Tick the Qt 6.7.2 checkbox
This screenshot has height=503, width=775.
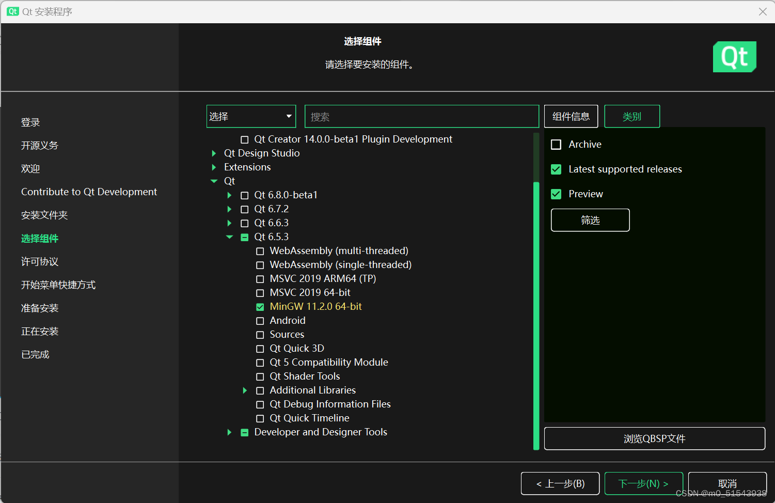click(245, 209)
